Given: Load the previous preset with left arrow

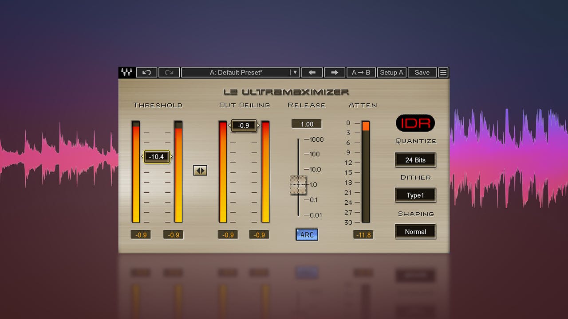Looking at the screenshot, I should coord(312,73).
